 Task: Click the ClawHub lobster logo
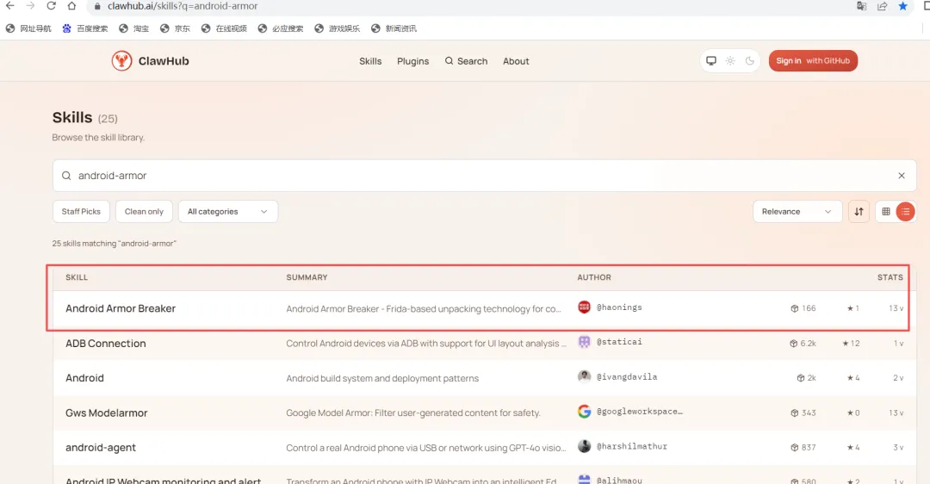click(x=121, y=60)
